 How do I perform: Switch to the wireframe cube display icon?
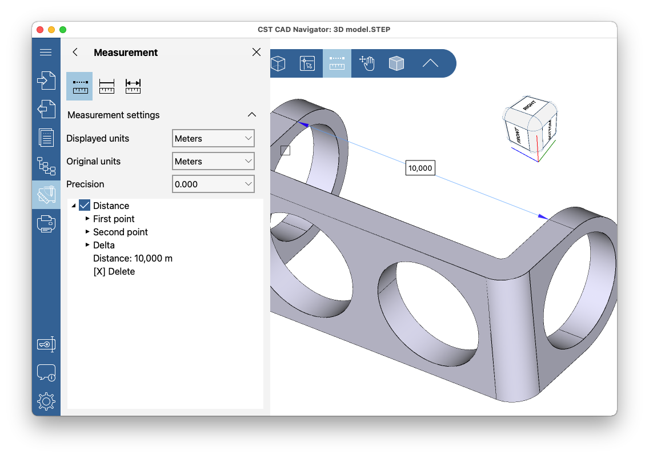278,63
